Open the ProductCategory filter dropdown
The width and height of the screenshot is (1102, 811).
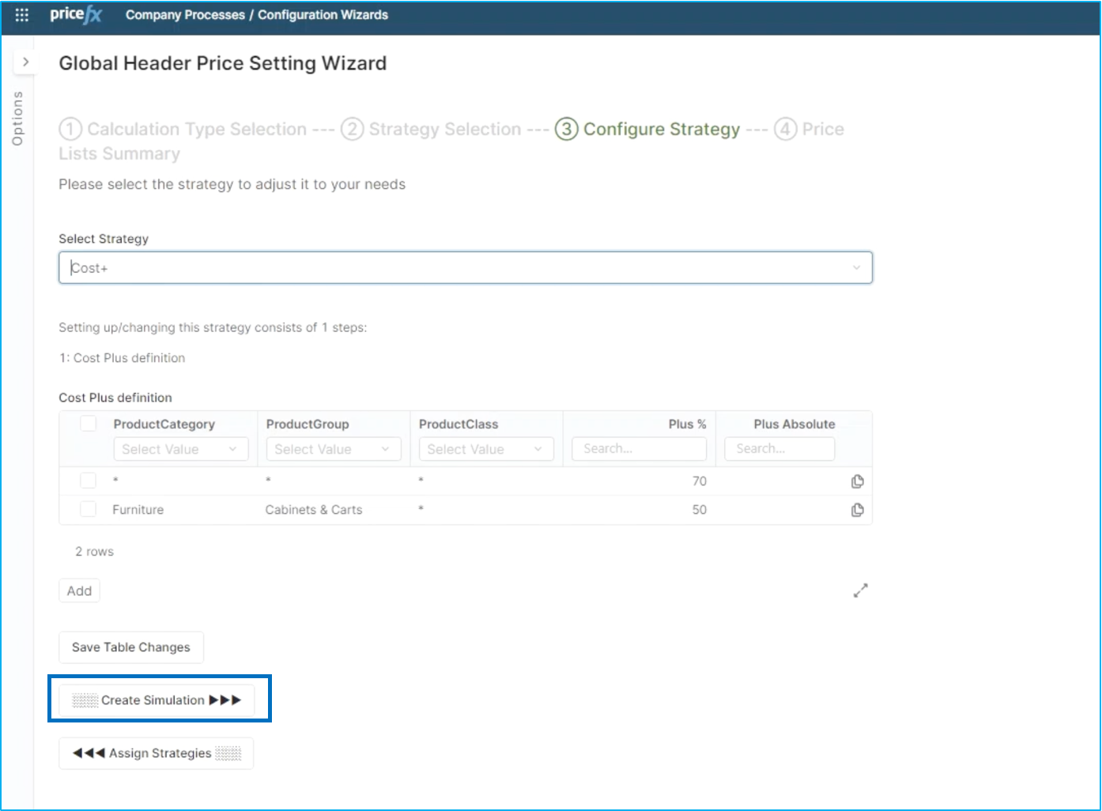[180, 449]
